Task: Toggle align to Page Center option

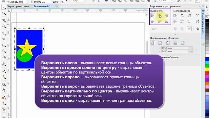Action: point(168,43)
